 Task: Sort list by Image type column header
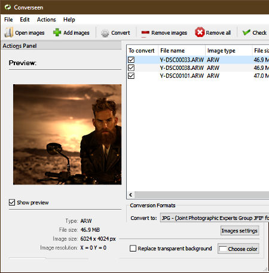click(228, 51)
